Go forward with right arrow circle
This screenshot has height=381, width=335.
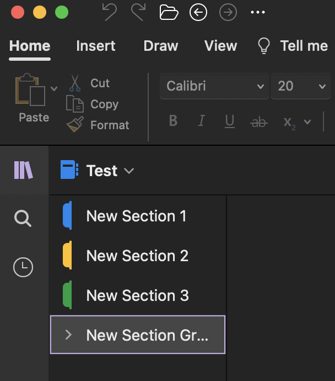pyautogui.click(x=228, y=12)
